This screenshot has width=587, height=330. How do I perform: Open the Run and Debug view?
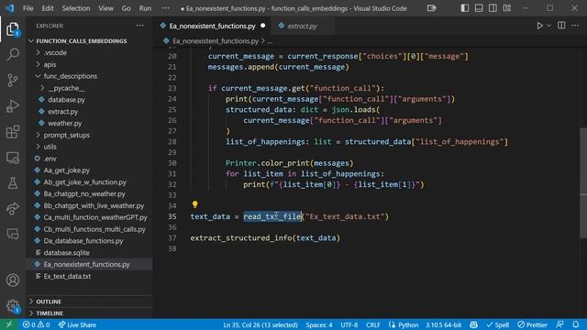click(x=13, y=106)
